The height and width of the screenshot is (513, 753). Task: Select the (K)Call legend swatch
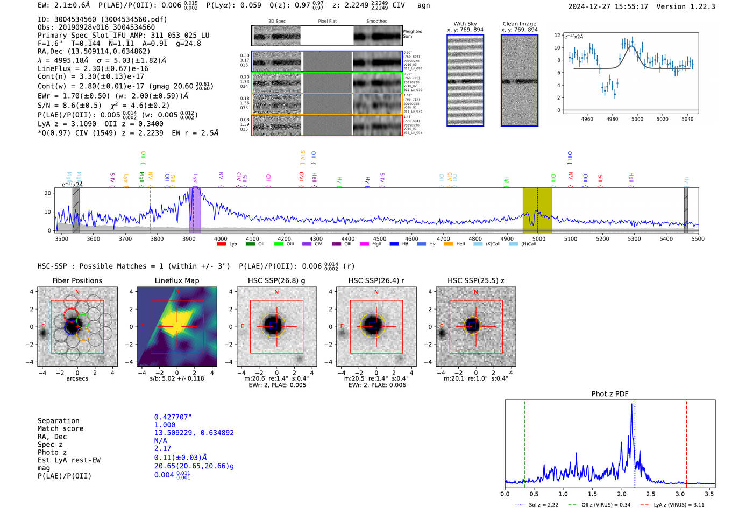coord(478,244)
